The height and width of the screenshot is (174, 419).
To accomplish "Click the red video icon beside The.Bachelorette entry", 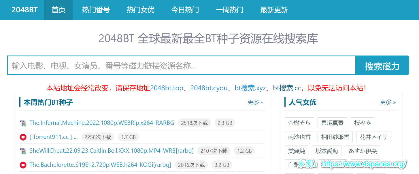I will [23, 165].
